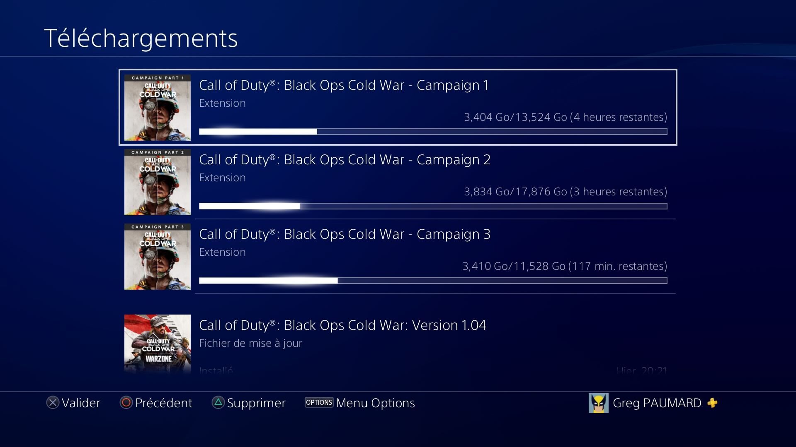Click the Greg PAUMARD username
The image size is (796, 447).
click(657, 403)
